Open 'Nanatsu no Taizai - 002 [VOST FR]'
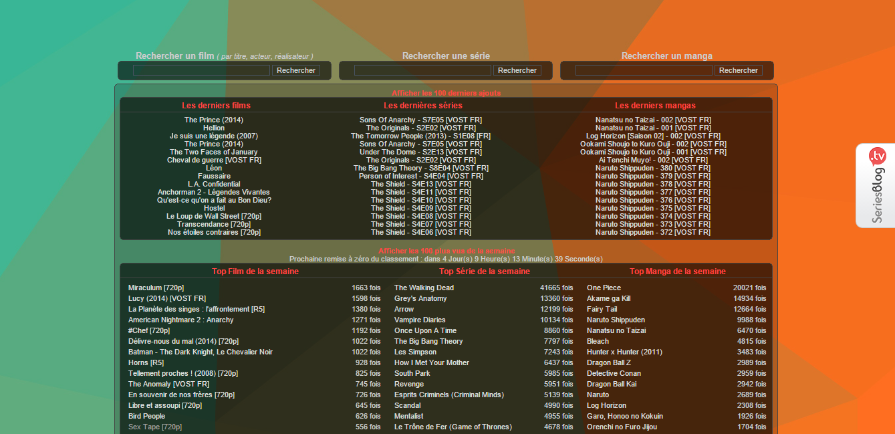This screenshot has height=434, width=895. point(653,120)
